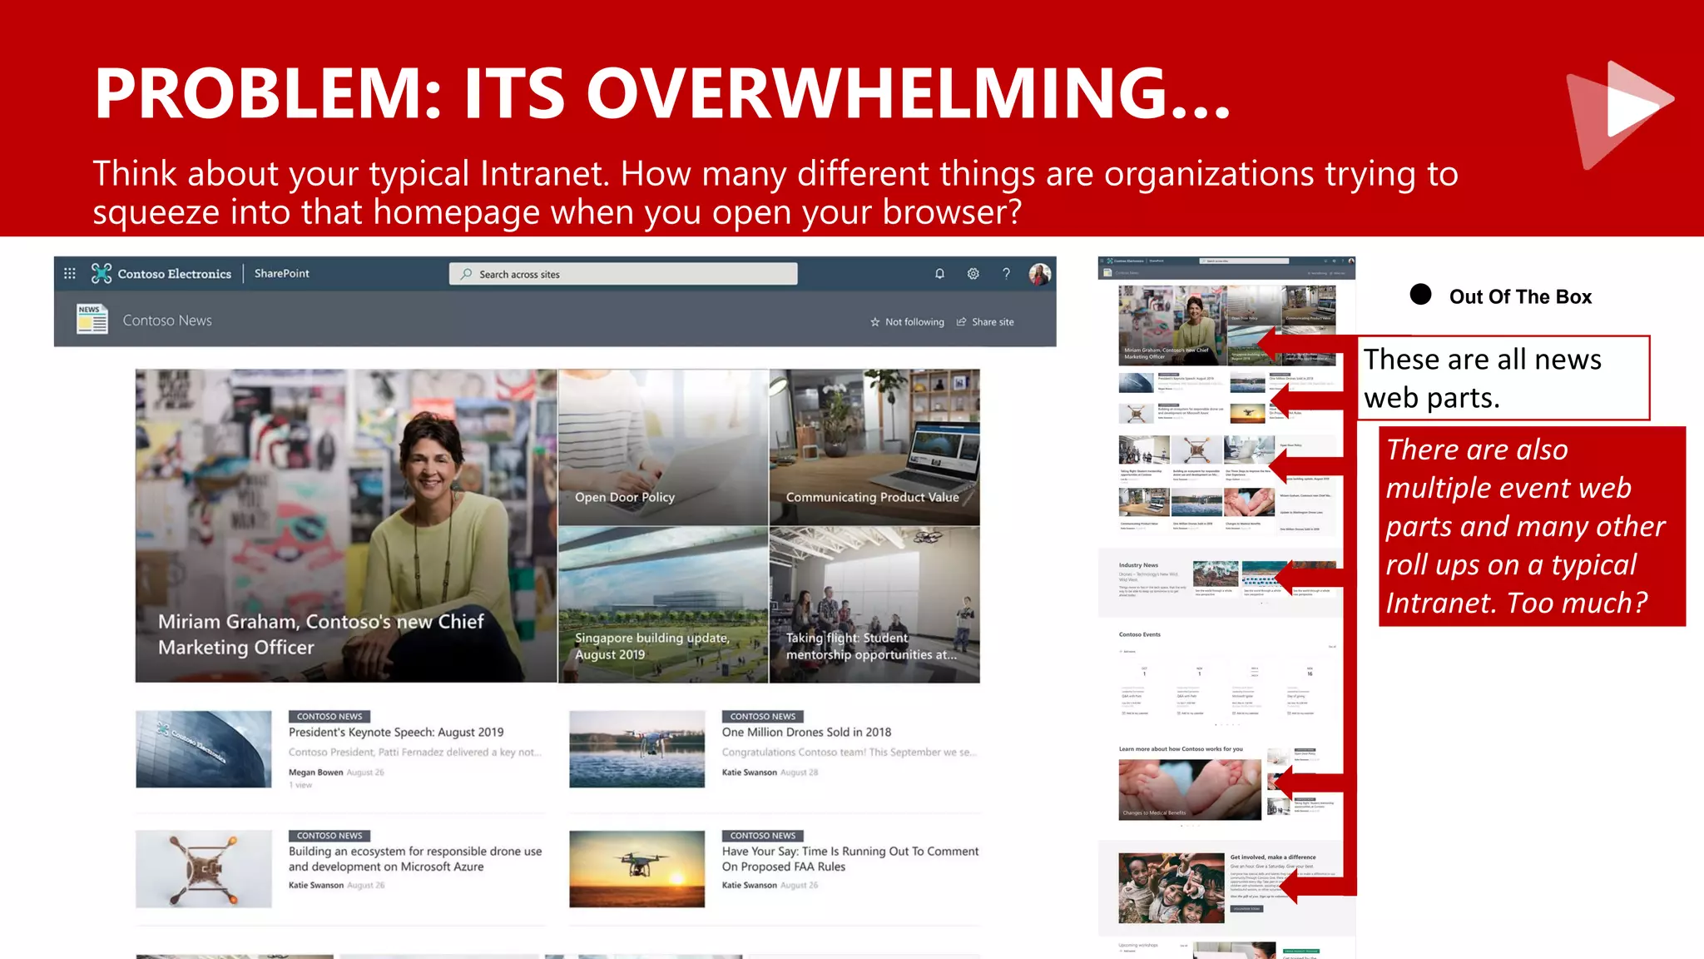Image resolution: width=1704 pixels, height=959 pixels.
Task: Click the Contoso Electronics building thumbnail
Action: (204, 748)
